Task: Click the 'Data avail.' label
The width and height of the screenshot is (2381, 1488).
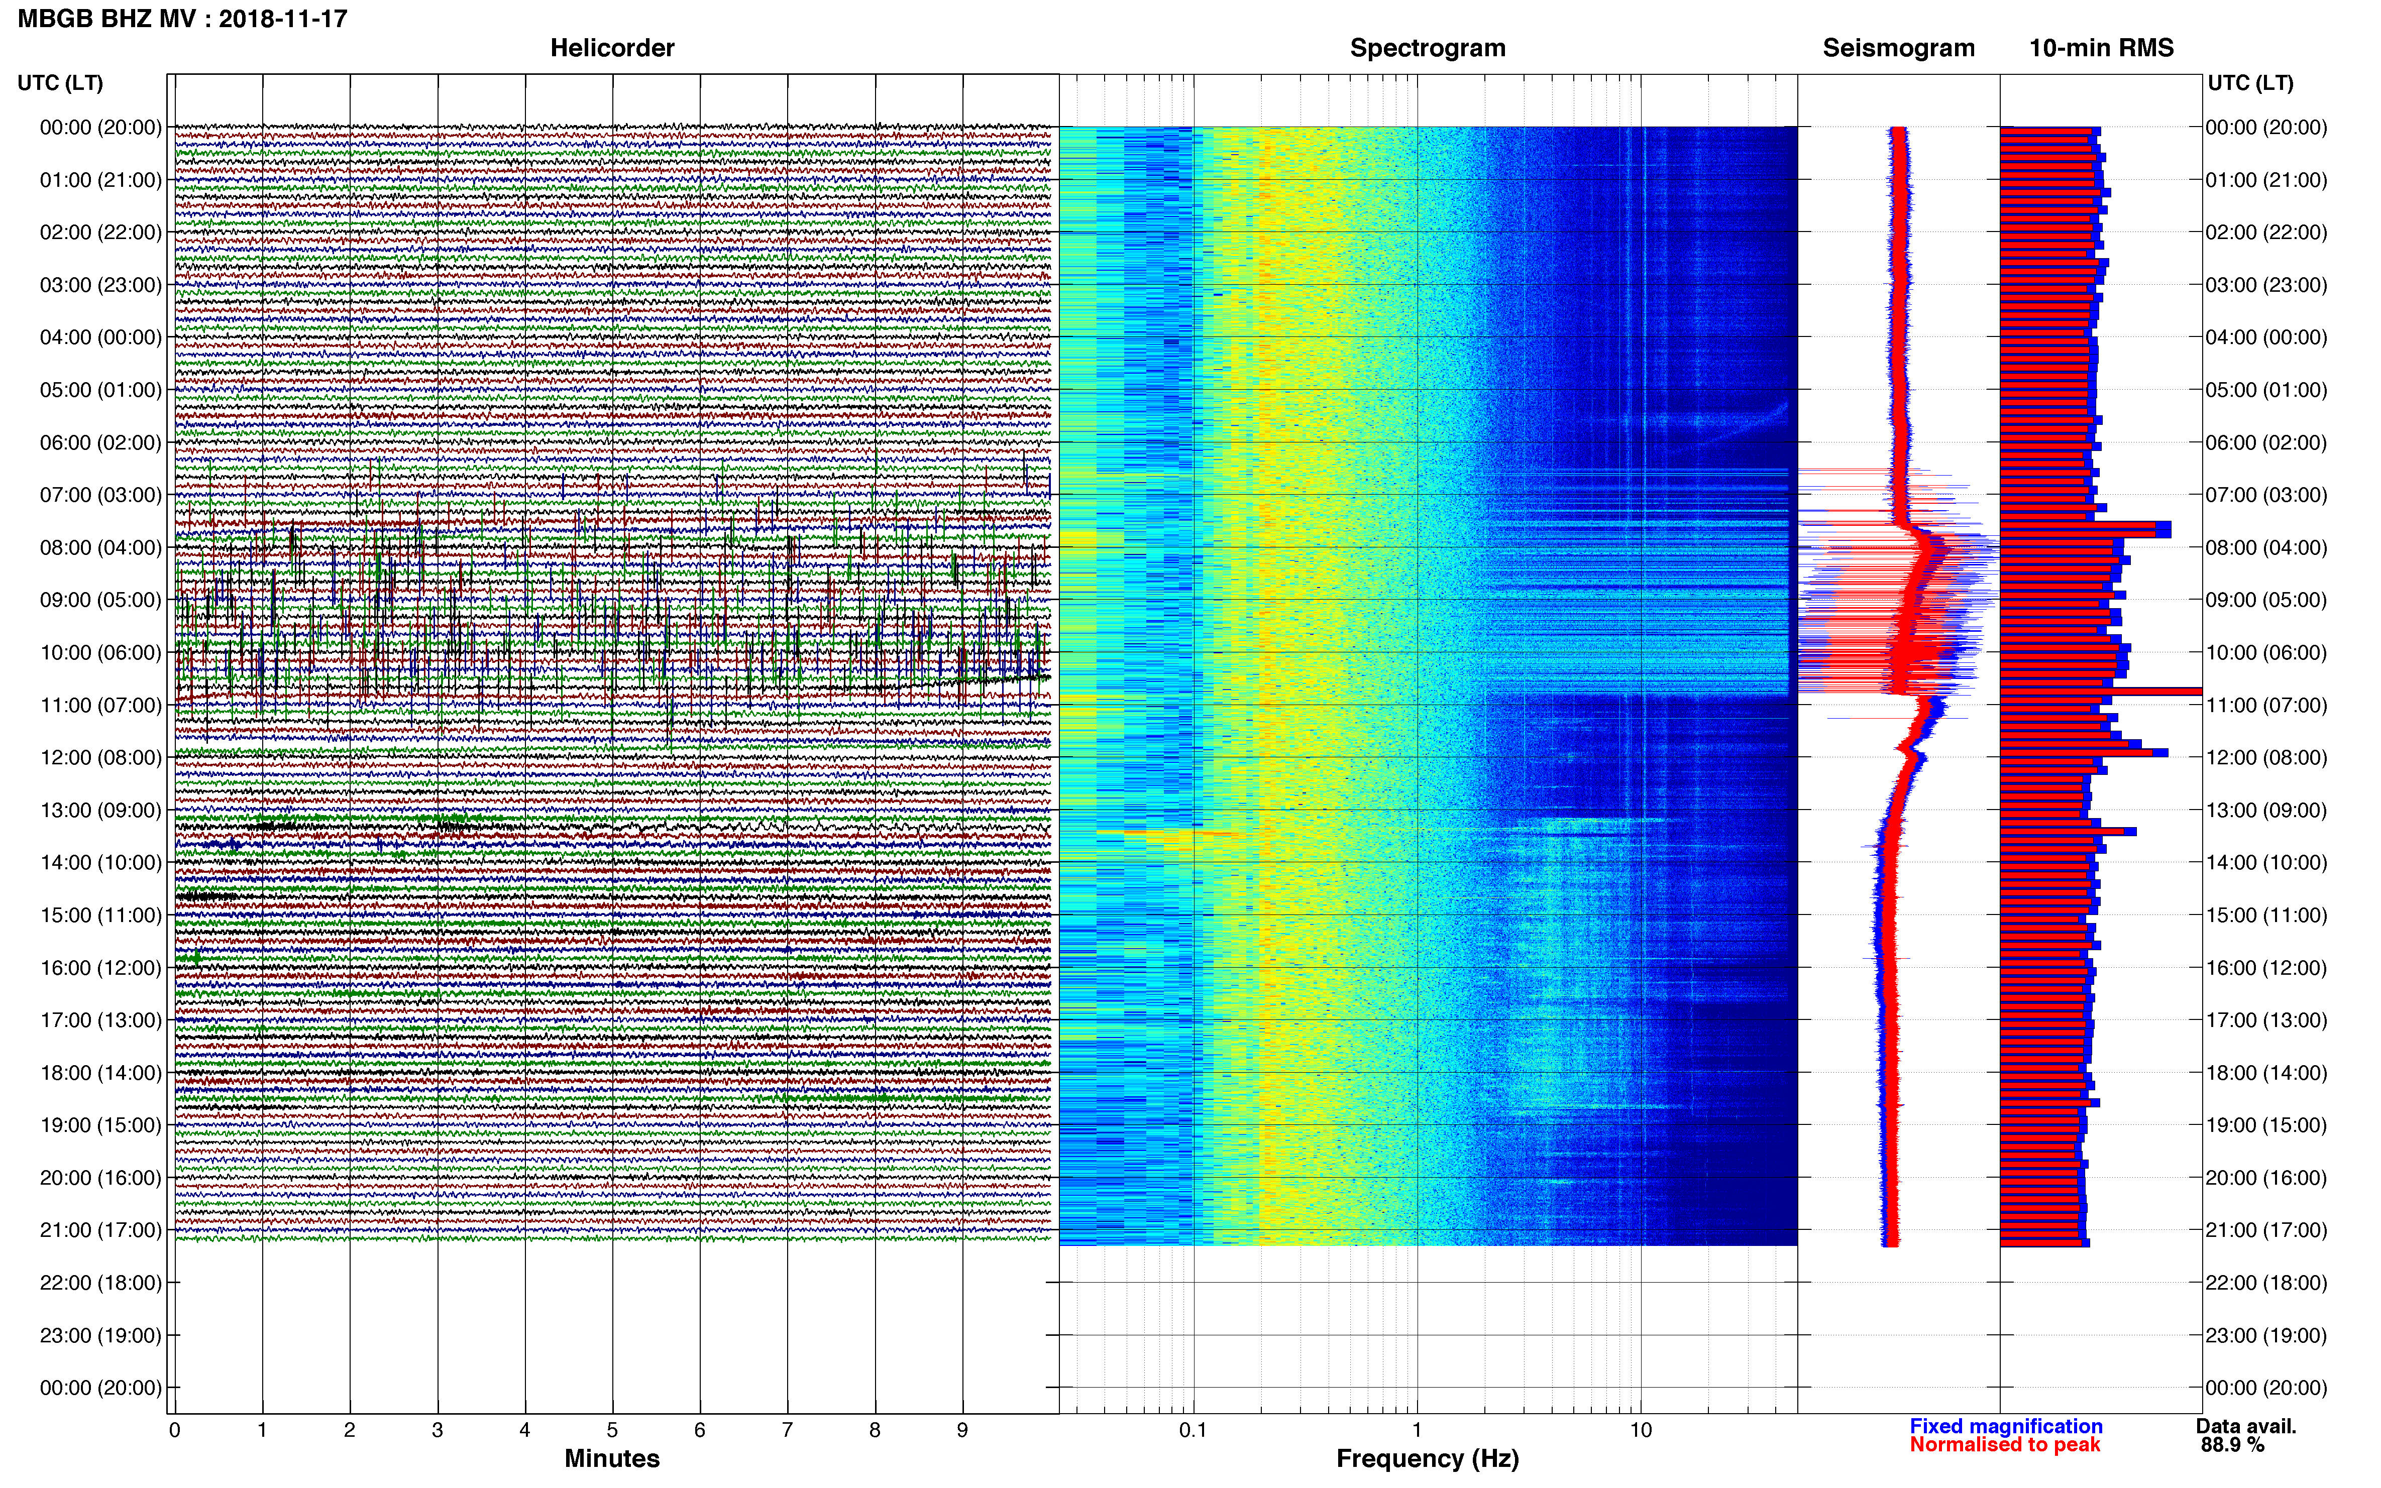Action: coord(2246,1426)
